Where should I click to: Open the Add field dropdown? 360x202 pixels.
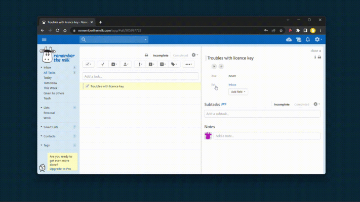click(238, 92)
